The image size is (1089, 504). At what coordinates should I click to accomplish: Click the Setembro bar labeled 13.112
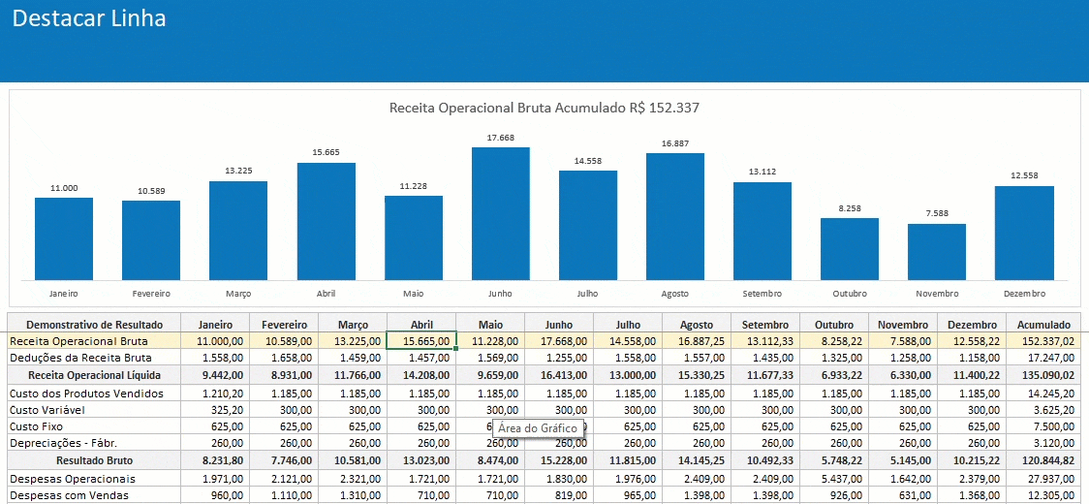point(762,232)
